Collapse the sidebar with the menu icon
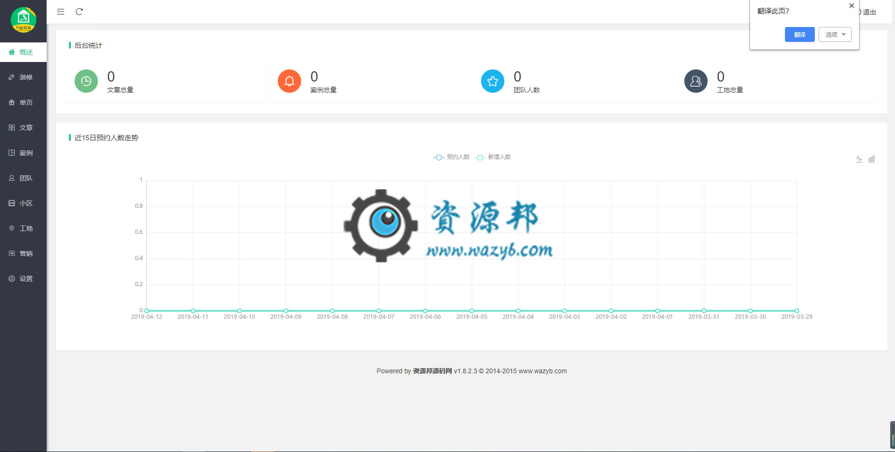The width and height of the screenshot is (895, 452). click(x=61, y=12)
